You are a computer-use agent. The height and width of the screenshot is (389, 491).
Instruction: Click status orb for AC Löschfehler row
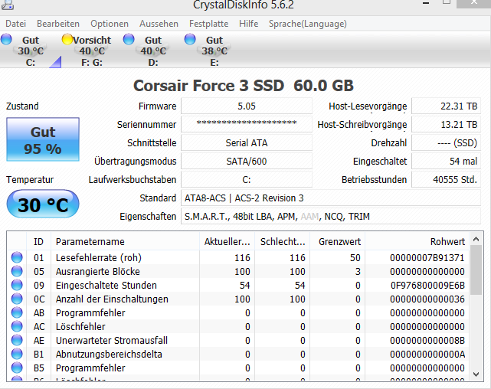(x=17, y=326)
